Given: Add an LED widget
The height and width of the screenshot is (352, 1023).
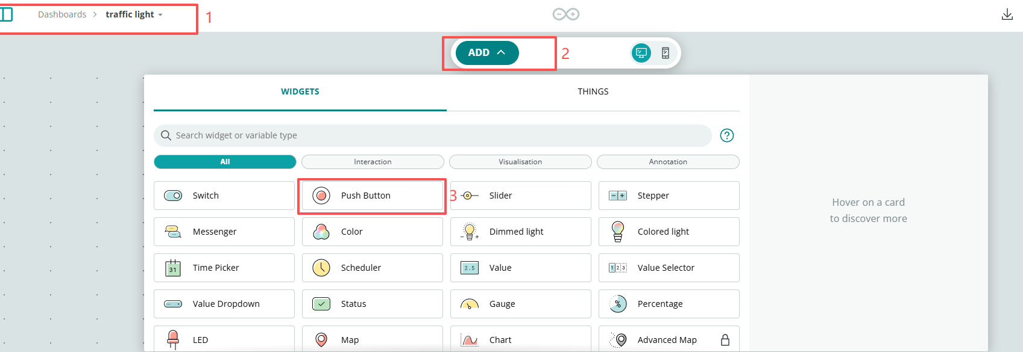Looking at the screenshot, I should tap(224, 339).
